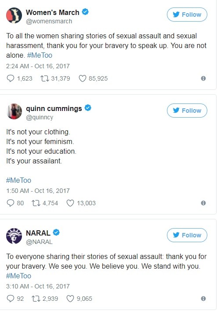
Task: Click reply icon on quinn cummings tweet
Action: (11, 203)
